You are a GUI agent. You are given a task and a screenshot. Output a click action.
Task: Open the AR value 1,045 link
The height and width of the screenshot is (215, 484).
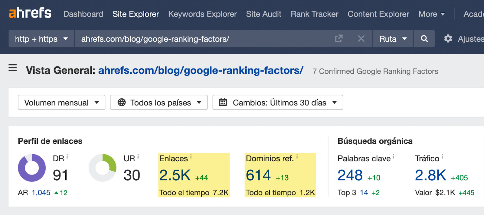coord(41,193)
